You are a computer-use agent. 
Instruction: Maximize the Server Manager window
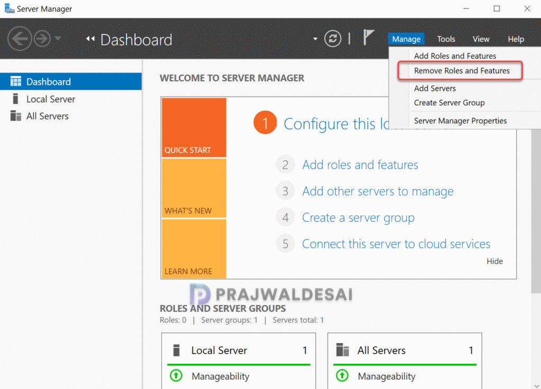click(x=497, y=8)
